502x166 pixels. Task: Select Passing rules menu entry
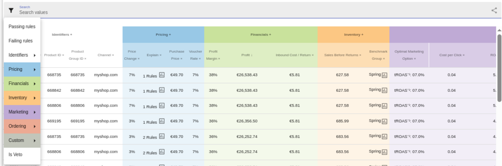22,27
